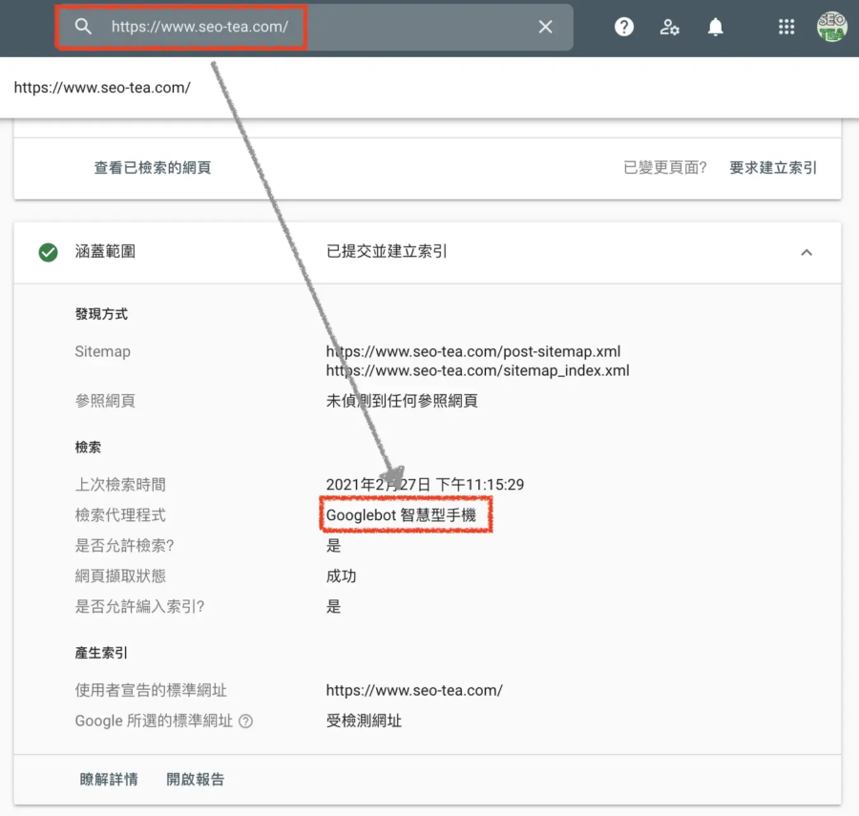Click 查看已檢索的網頁

(x=153, y=168)
